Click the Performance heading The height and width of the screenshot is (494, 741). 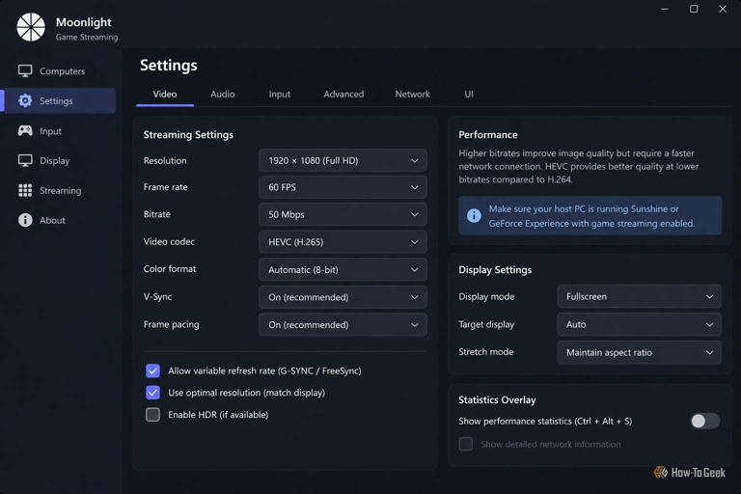click(487, 135)
